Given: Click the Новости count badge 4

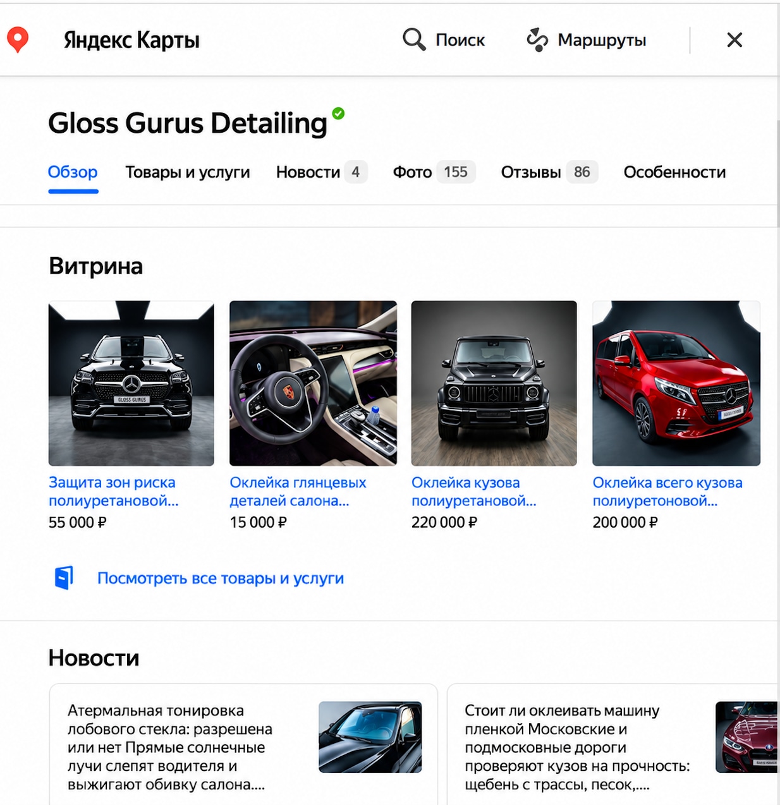Looking at the screenshot, I should pyautogui.click(x=356, y=172).
